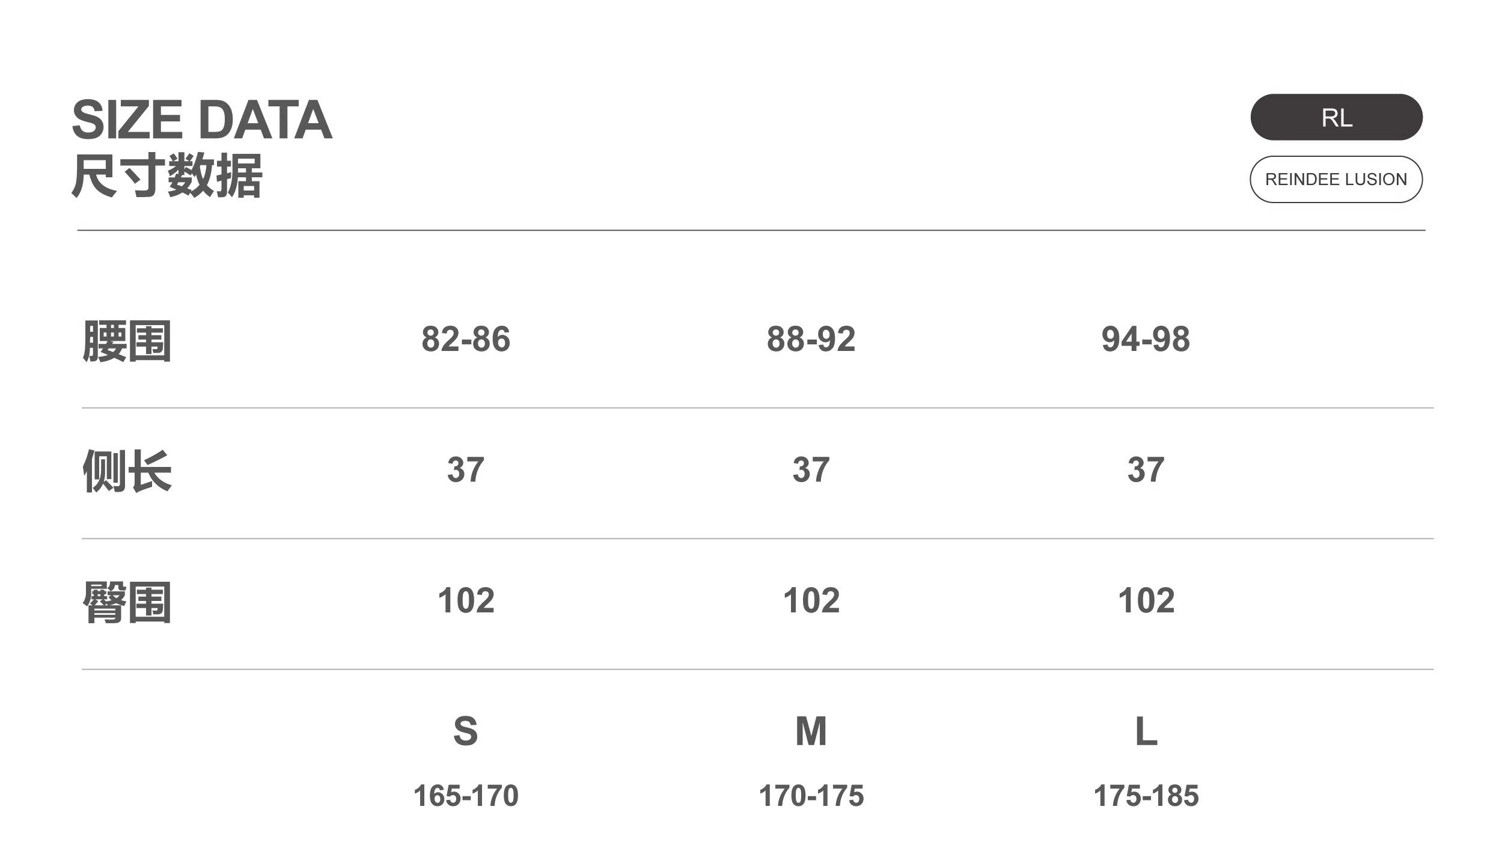The width and height of the screenshot is (1502, 866).
Task: Click the 94-98 waist value
Action: 1146,339
